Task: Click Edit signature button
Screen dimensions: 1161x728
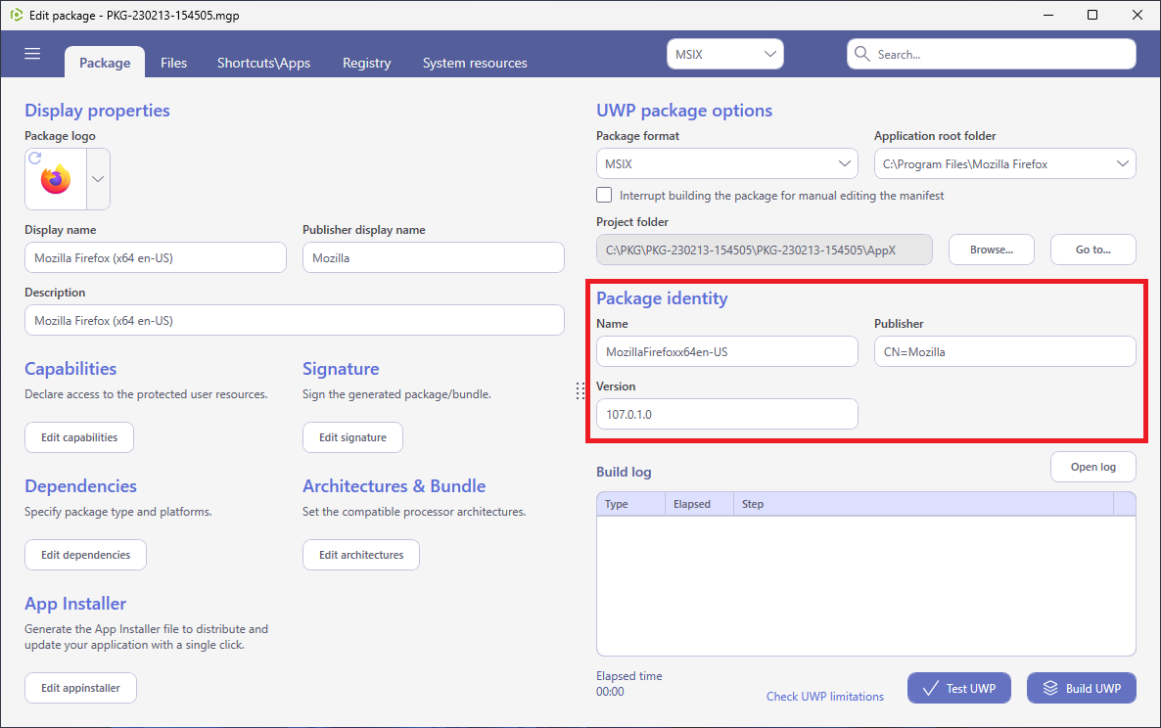Action: click(x=352, y=437)
